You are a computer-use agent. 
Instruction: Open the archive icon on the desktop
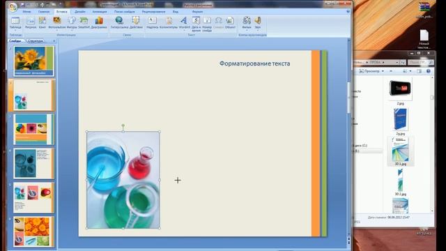click(424, 9)
